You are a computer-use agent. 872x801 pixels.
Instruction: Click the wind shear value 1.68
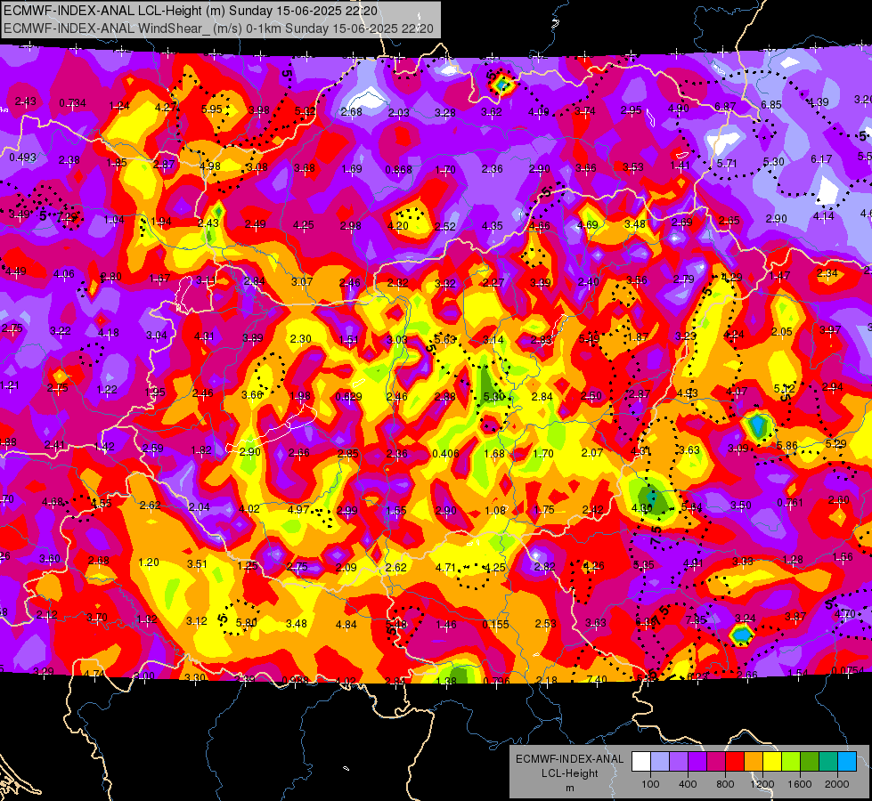point(494,454)
